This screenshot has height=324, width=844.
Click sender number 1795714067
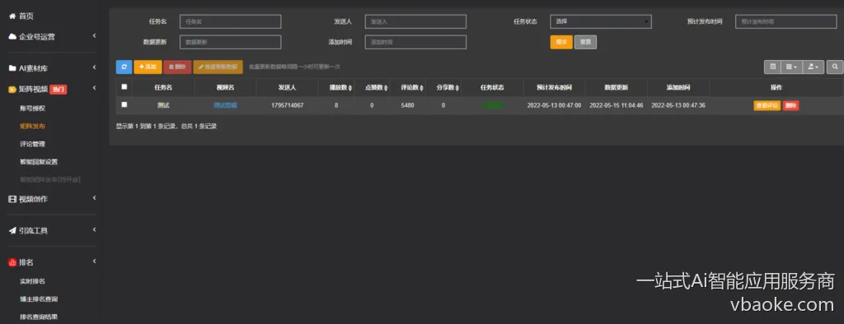pyautogui.click(x=288, y=105)
